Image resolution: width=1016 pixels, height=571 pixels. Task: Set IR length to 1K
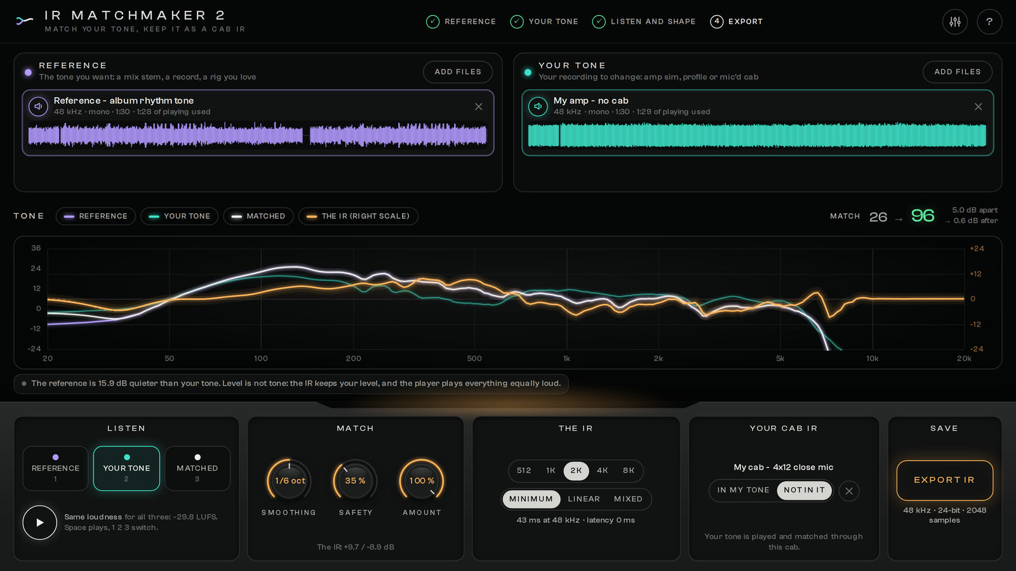point(551,471)
